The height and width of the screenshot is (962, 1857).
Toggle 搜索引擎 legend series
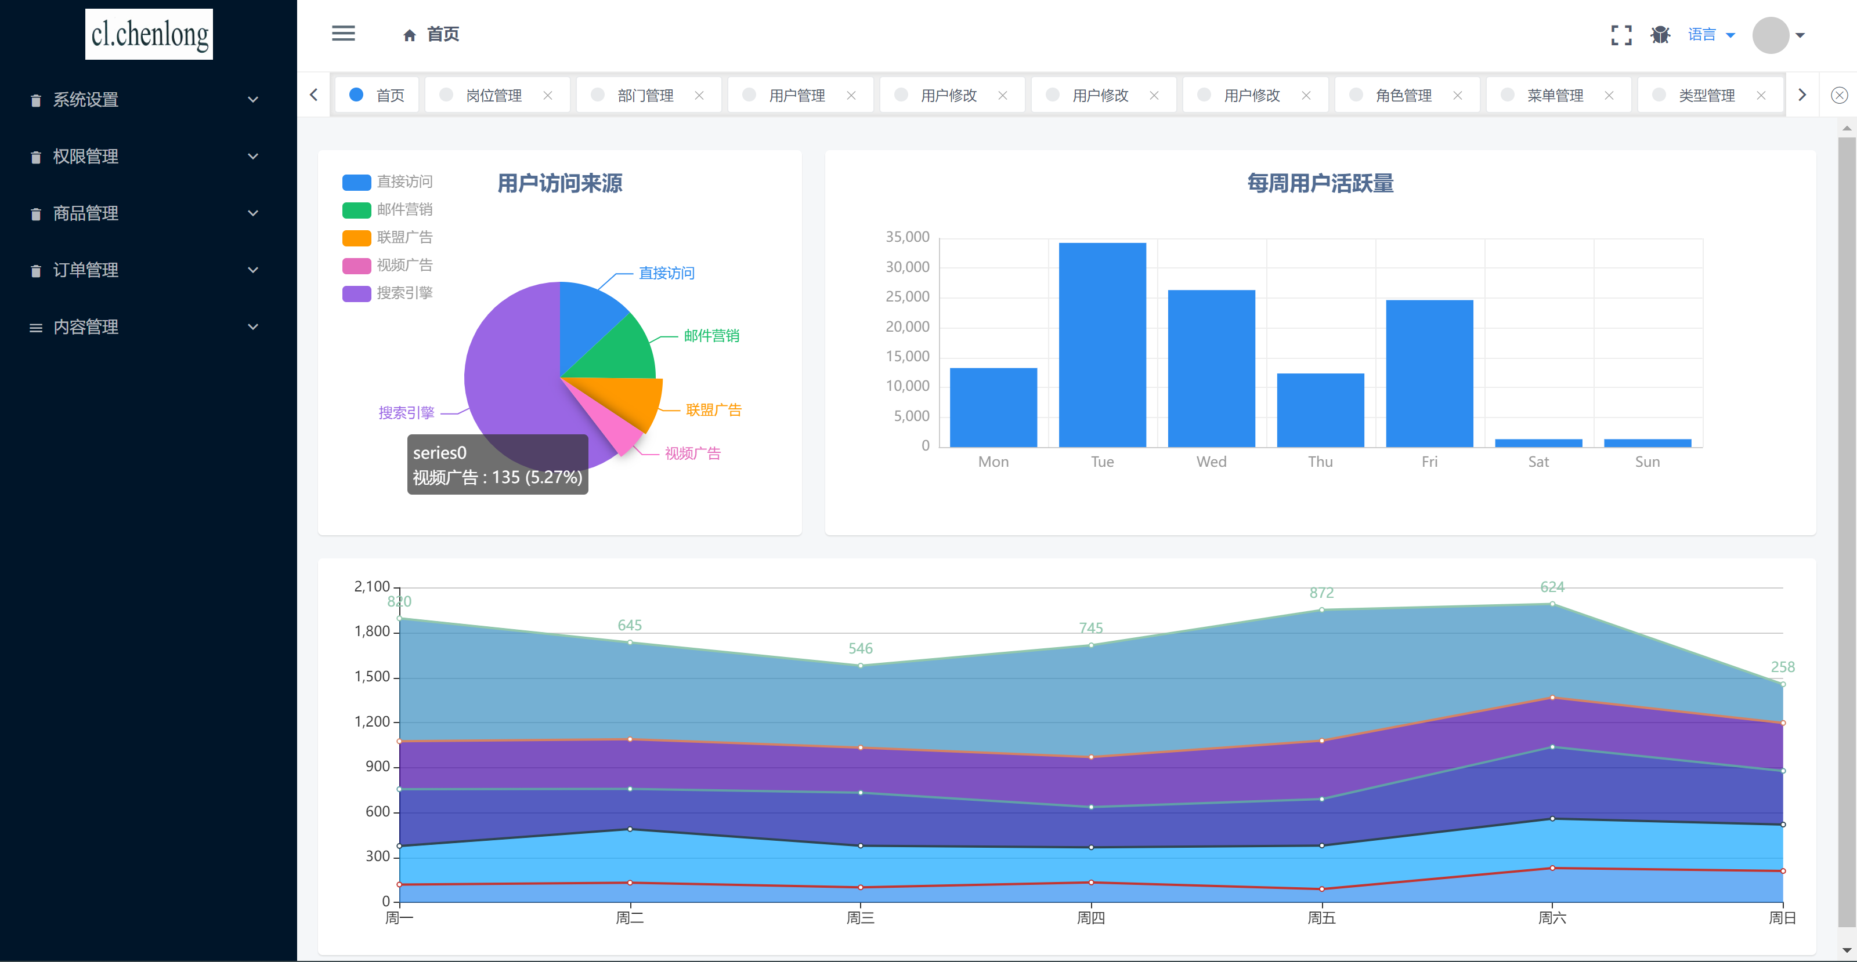388,293
